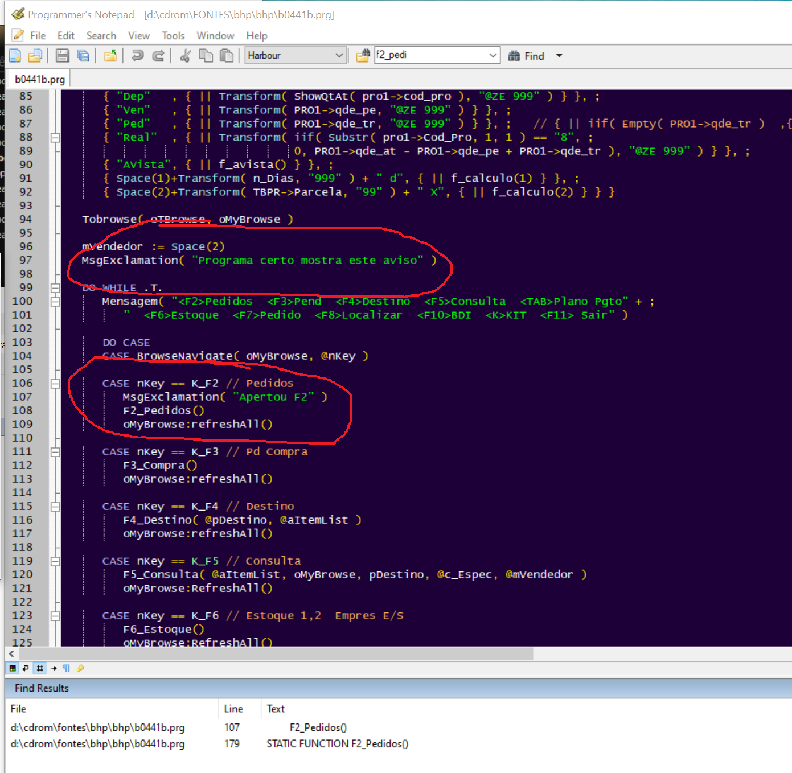Toggle end-of-line pilcrow marker display
This screenshot has width=792, height=773.
[x=67, y=668]
